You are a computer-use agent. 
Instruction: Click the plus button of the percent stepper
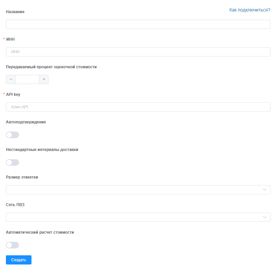pos(44,79)
